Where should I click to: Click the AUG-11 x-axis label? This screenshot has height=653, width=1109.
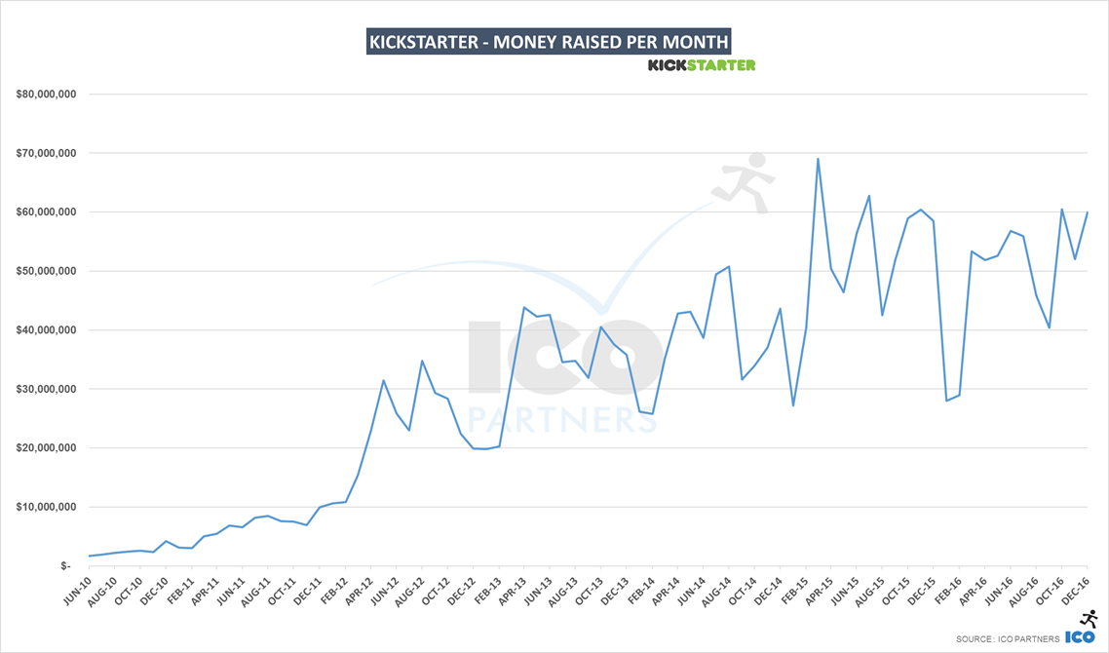[256, 591]
